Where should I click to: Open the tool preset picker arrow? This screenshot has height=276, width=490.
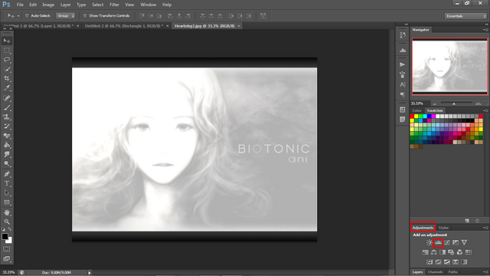18,15
